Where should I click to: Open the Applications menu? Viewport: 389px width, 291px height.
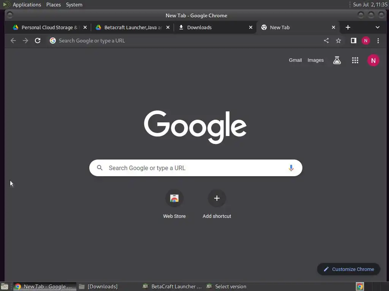(x=27, y=5)
